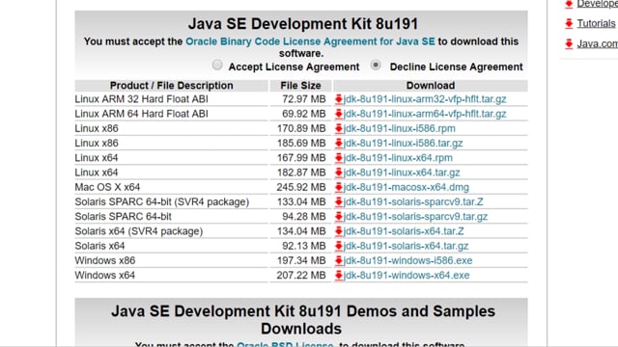Download jdk-8u191-solaris-x64.tar.Z link

(x=404, y=231)
